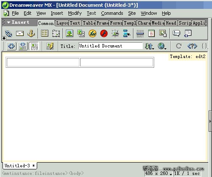Viewport: 212px width, 177px height.
Task: Click the Title field showing Untitled Document
Action: (x=111, y=46)
